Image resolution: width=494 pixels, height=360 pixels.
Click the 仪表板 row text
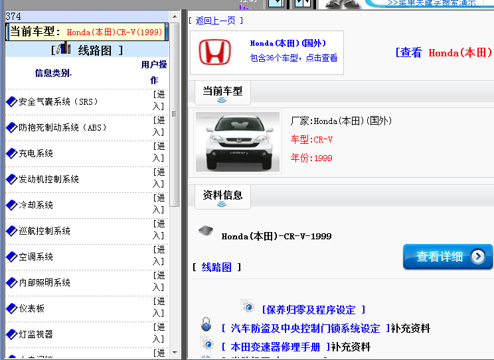click(31, 308)
